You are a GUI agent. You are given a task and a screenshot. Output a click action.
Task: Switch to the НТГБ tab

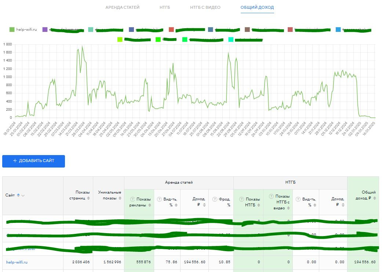[x=165, y=7]
